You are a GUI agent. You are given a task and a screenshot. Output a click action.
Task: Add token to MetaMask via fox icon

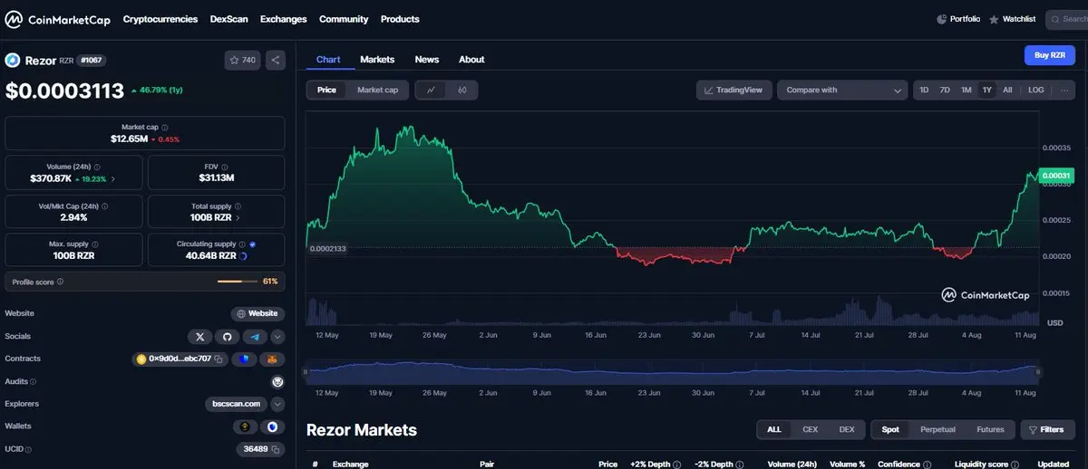[272, 359]
